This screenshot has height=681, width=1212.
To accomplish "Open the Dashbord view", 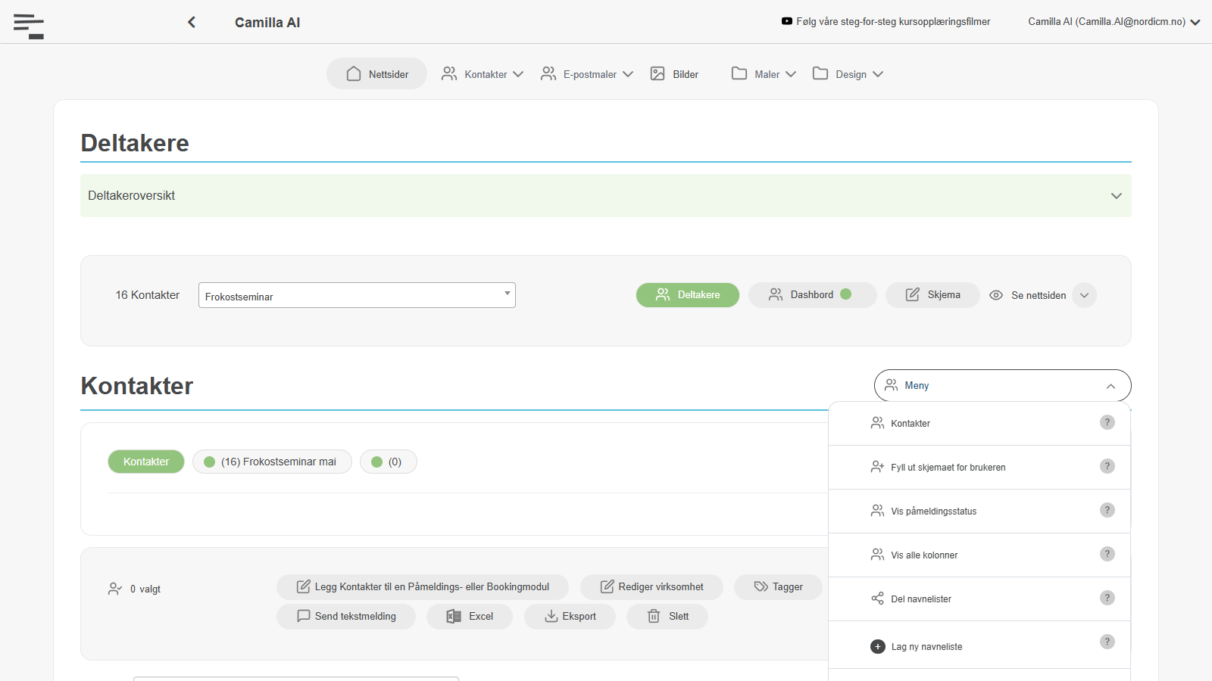I will [813, 295].
